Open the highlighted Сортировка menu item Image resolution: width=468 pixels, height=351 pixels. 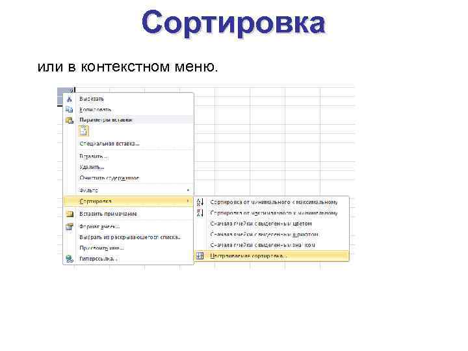128,201
